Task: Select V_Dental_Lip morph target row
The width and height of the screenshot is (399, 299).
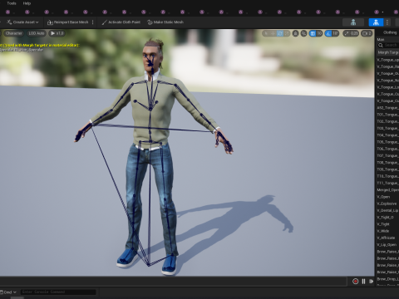Action: 387,210
